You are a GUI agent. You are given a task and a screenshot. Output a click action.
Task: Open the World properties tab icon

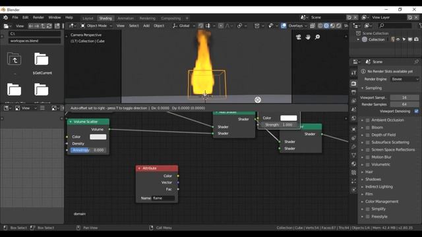point(353,118)
